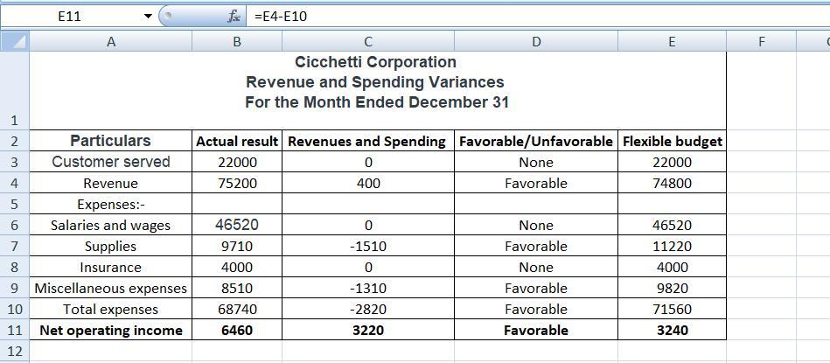This screenshot has height=363, width=830.
Task: Click the Total expenses label cell
Action: click(x=110, y=309)
